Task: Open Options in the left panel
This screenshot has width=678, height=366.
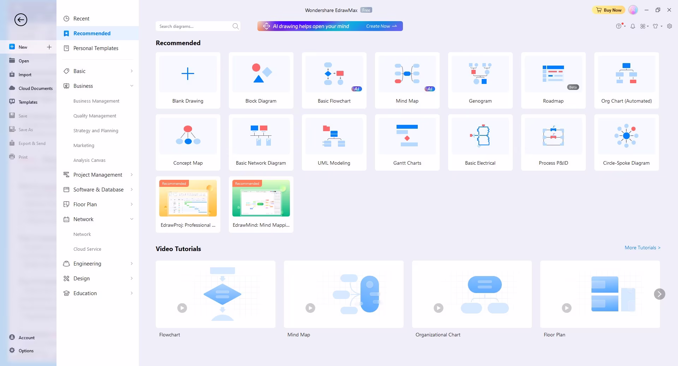Action: tap(28, 350)
